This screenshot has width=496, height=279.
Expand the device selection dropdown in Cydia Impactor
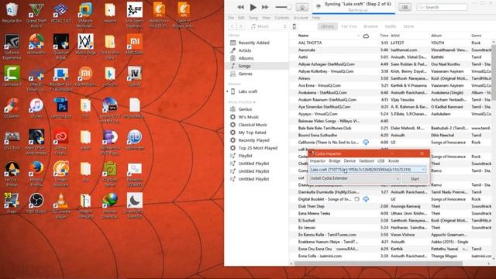(423, 170)
